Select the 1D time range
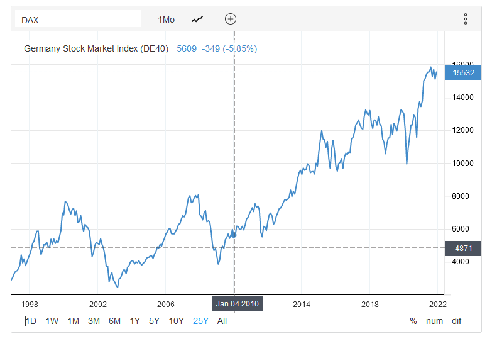This screenshot has width=492, height=341. pyautogui.click(x=30, y=321)
